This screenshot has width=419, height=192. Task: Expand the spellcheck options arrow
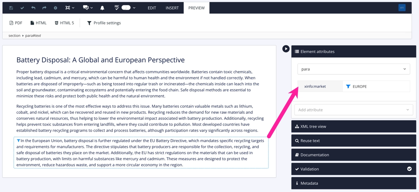point(134,8)
